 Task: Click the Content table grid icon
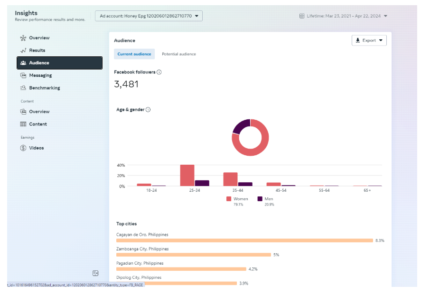(23, 124)
